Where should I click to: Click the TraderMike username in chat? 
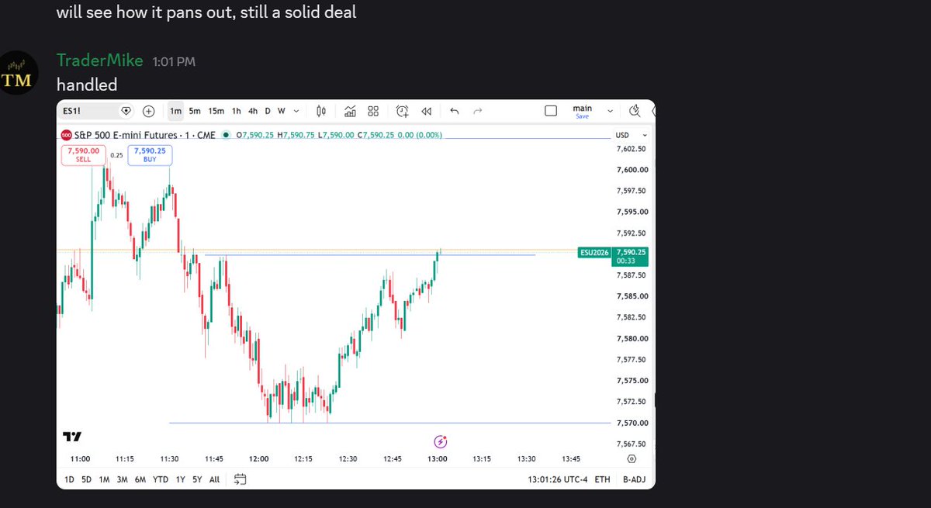tap(100, 60)
